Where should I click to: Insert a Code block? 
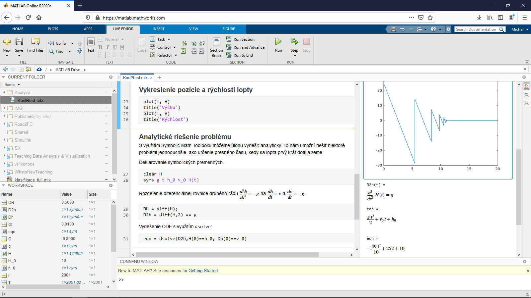pos(142,45)
